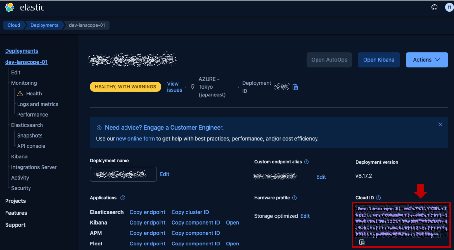The height and width of the screenshot is (250, 454).
Task: Click the Open Kibana button
Action: [x=379, y=60]
